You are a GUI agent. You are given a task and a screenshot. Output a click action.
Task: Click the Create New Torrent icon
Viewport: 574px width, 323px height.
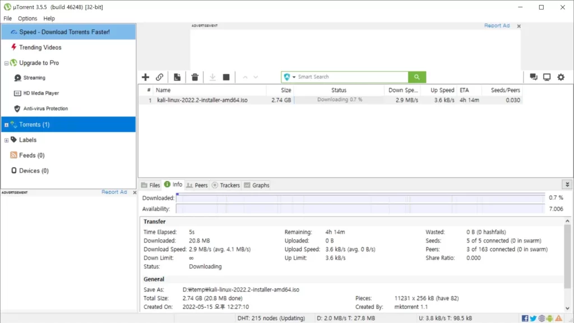coord(177,77)
